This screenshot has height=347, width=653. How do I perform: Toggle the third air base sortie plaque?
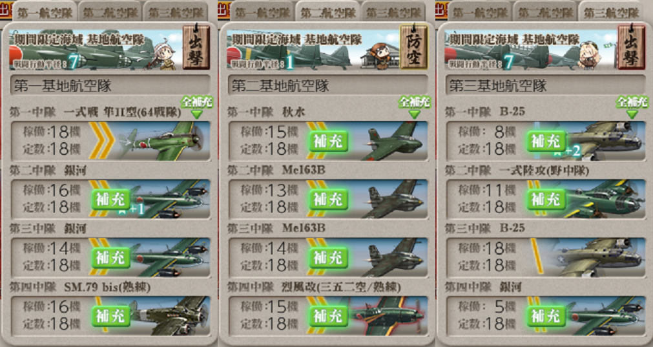632,47
